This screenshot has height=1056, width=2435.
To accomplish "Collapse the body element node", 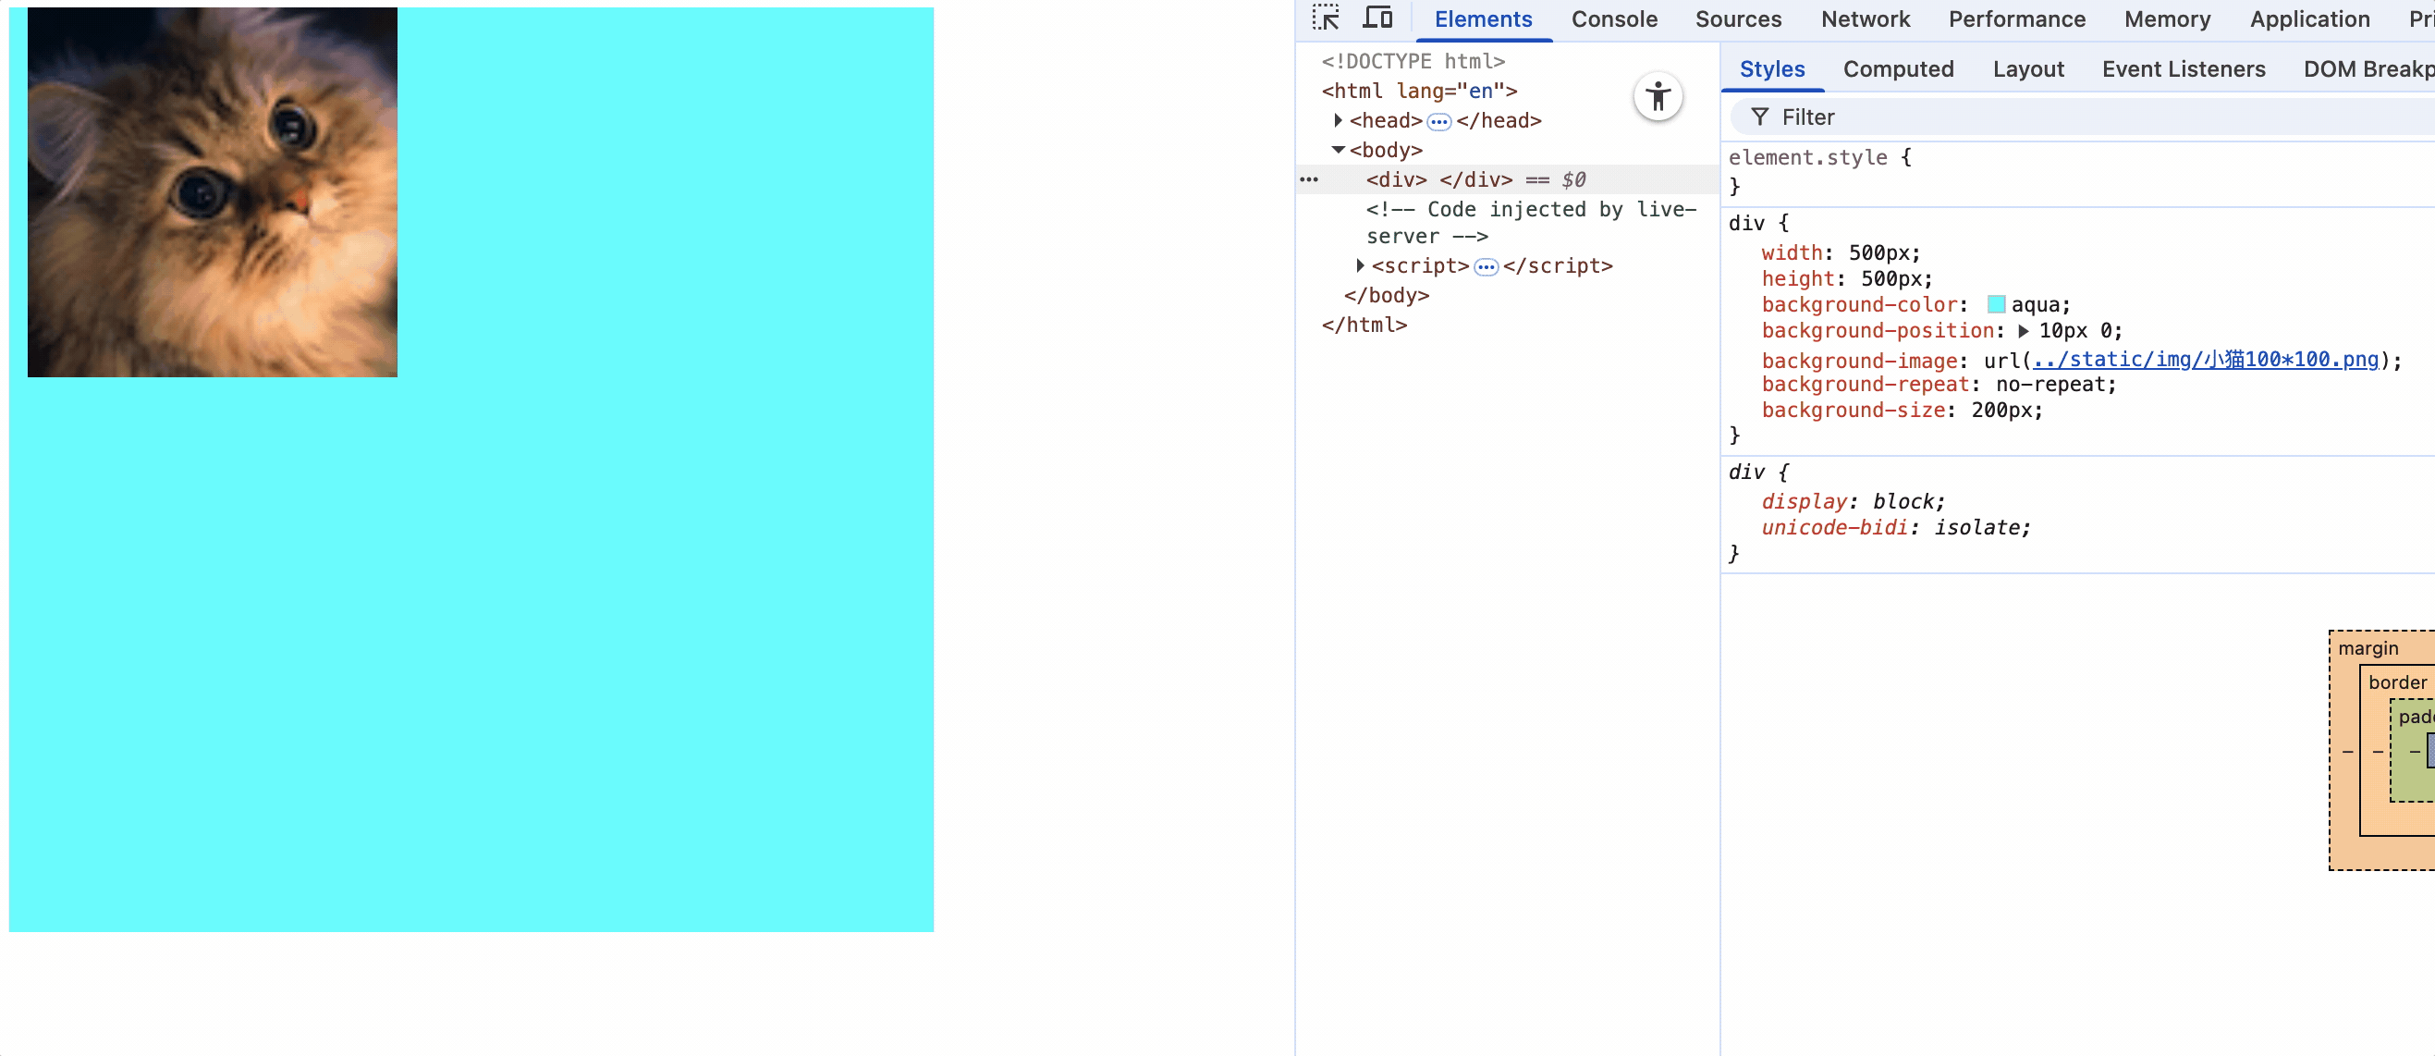I will [1338, 150].
